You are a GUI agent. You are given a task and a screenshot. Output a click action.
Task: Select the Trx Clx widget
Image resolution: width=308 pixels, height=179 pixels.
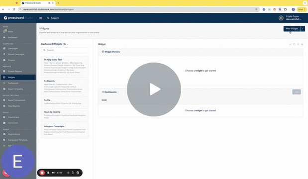tap(65, 101)
